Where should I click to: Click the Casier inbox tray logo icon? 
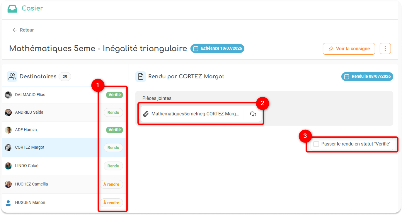(12, 8)
